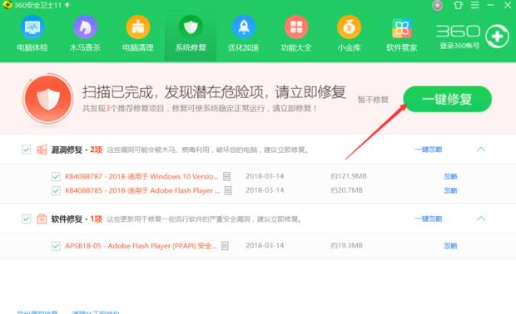Screen dimensions: 516x314
Task: Click the APSB18-05 Adobe Flash Player title
Action: 141,246
